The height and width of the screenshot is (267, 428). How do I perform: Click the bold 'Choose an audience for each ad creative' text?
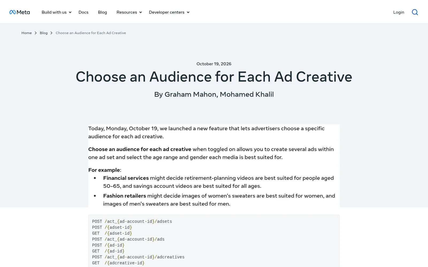140,149
